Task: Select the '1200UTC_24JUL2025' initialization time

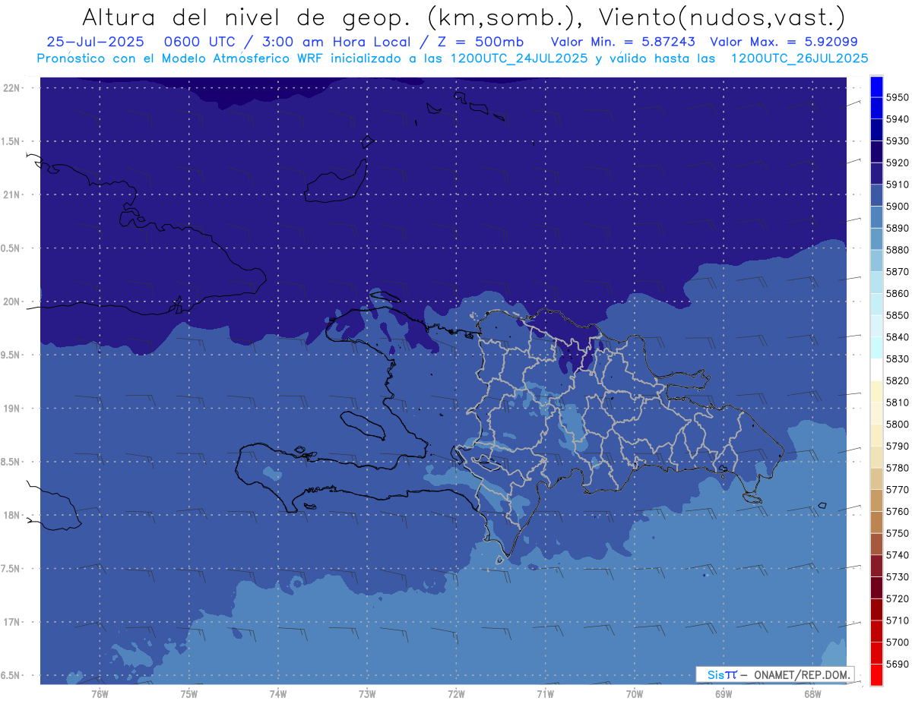Action: (x=519, y=58)
